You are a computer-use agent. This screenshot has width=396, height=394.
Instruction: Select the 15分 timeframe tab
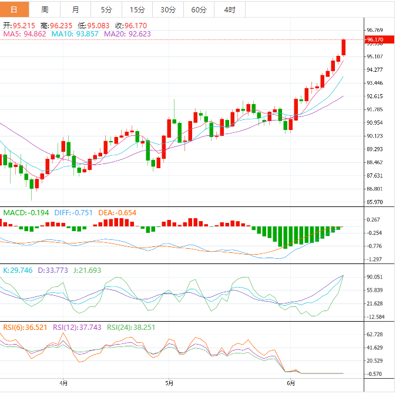137,9
